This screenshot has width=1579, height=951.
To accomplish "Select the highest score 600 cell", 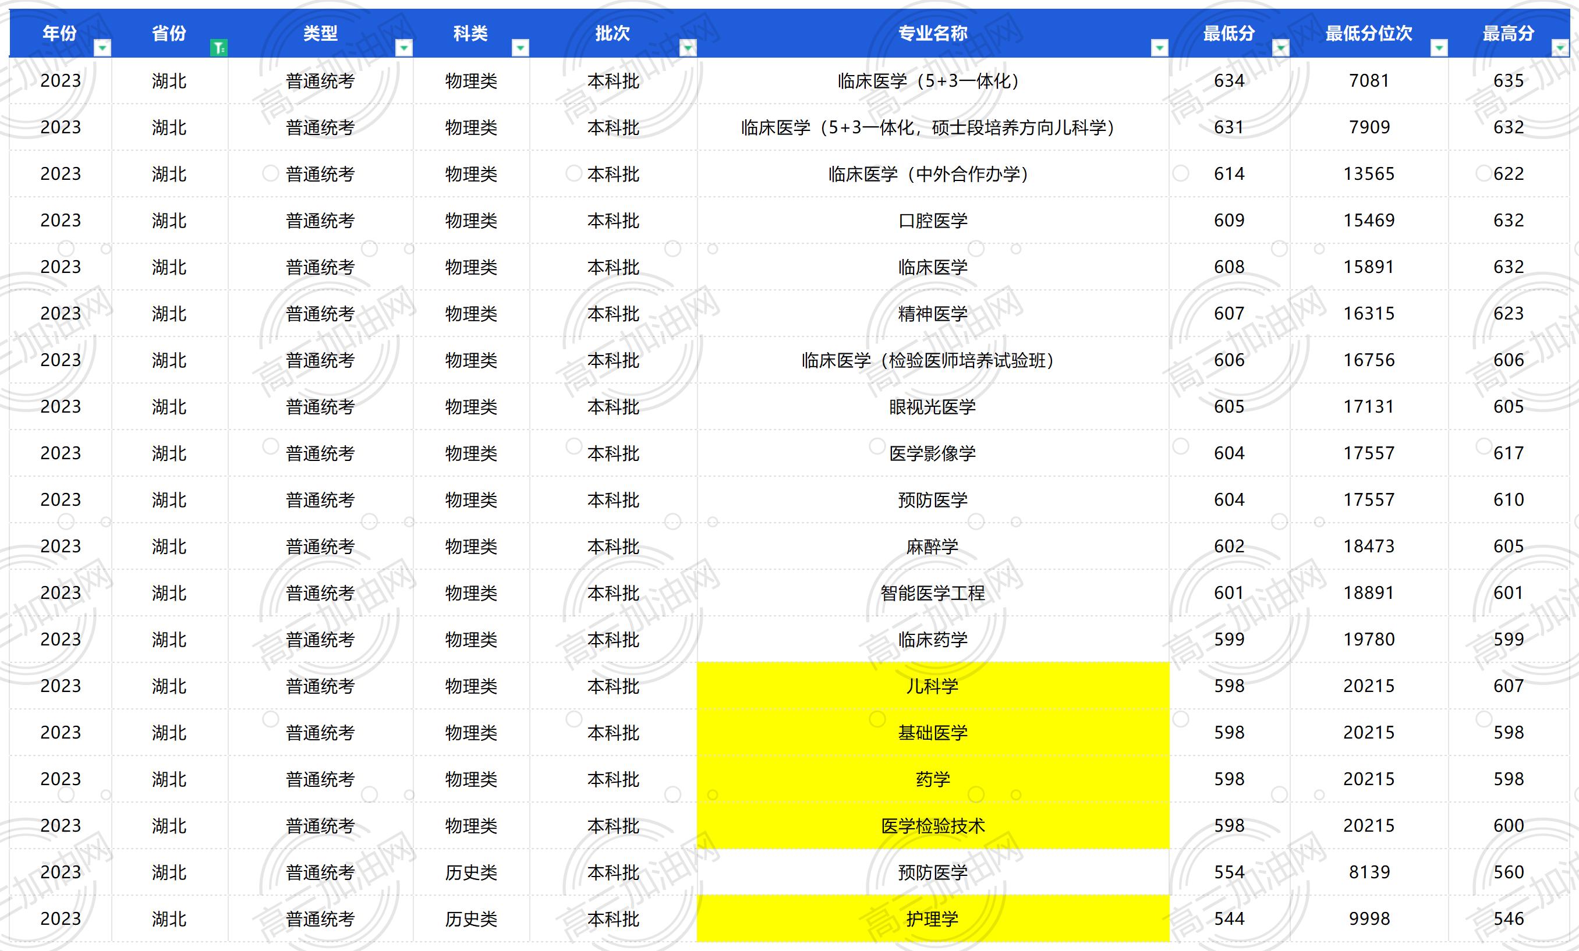I will pos(1509,825).
